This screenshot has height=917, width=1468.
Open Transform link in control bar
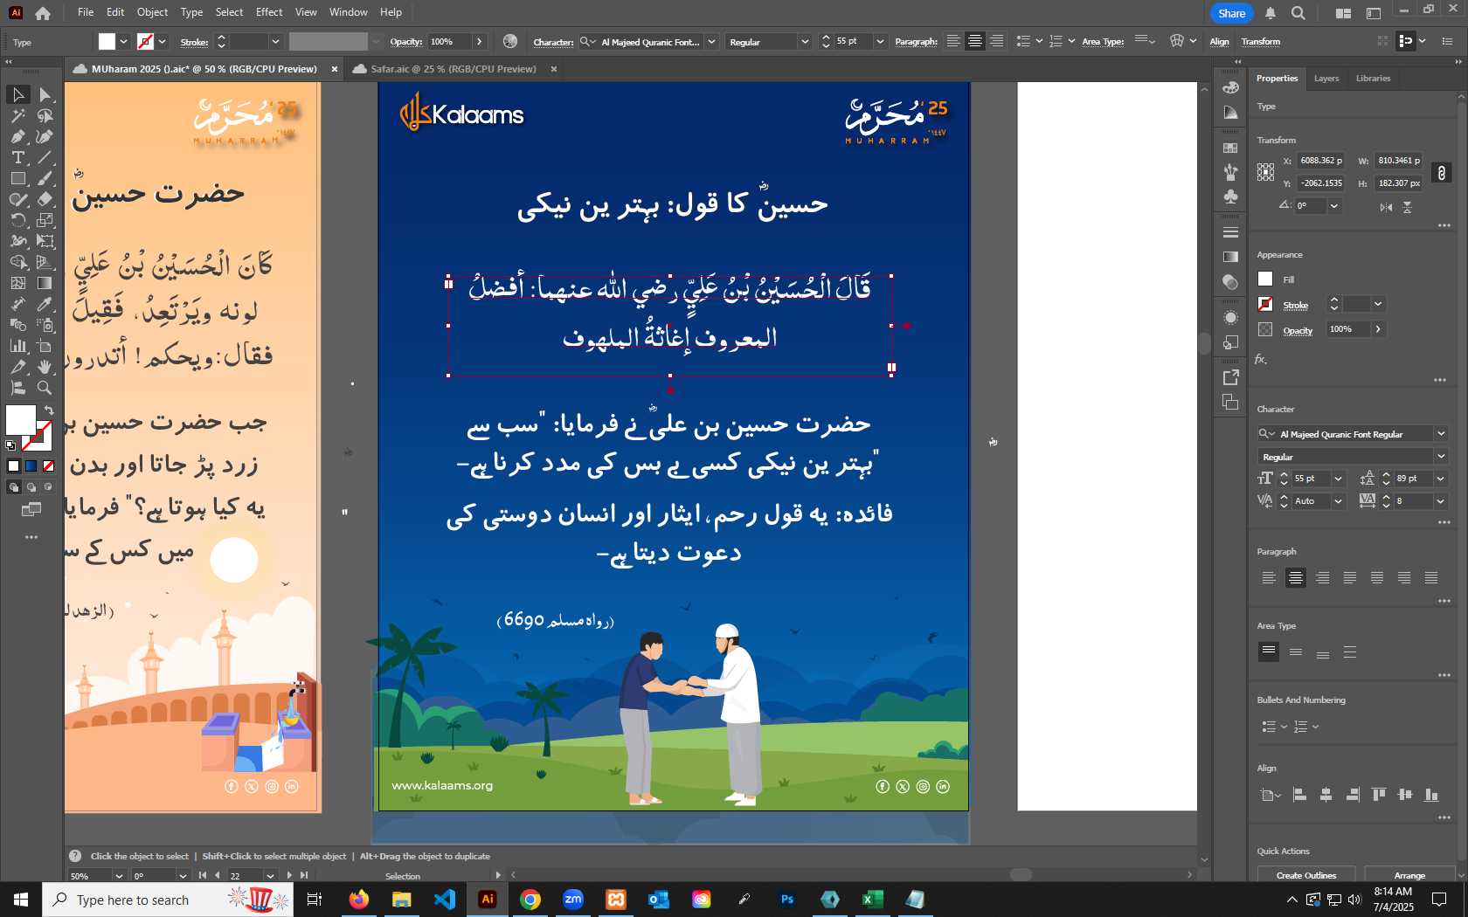pyautogui.click(x=1261, y=42)
